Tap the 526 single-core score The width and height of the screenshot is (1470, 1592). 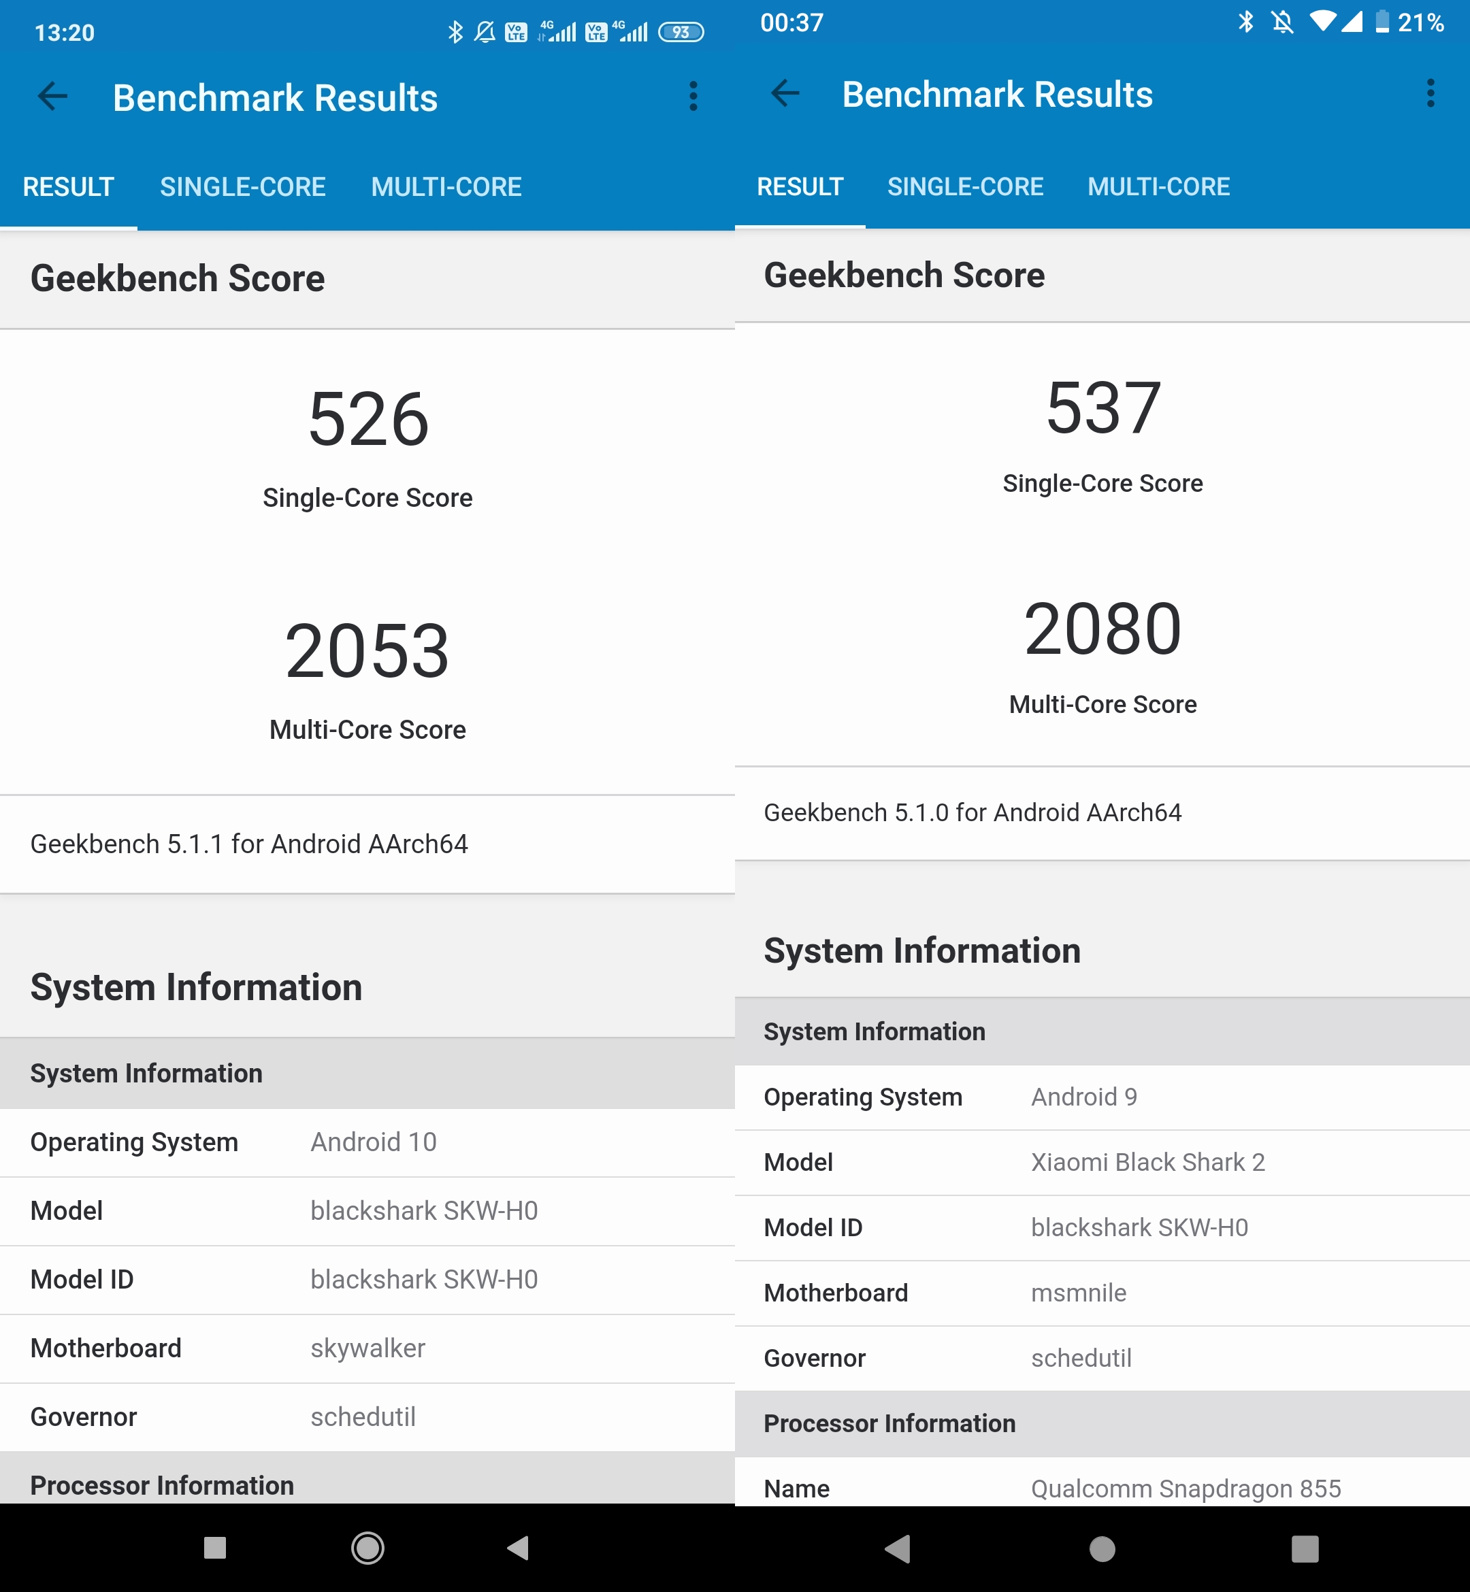pos(368,420)
